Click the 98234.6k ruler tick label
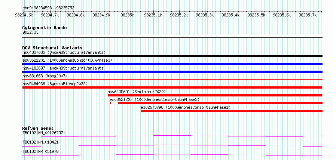 pyautogui.click(x=24, y=15)
